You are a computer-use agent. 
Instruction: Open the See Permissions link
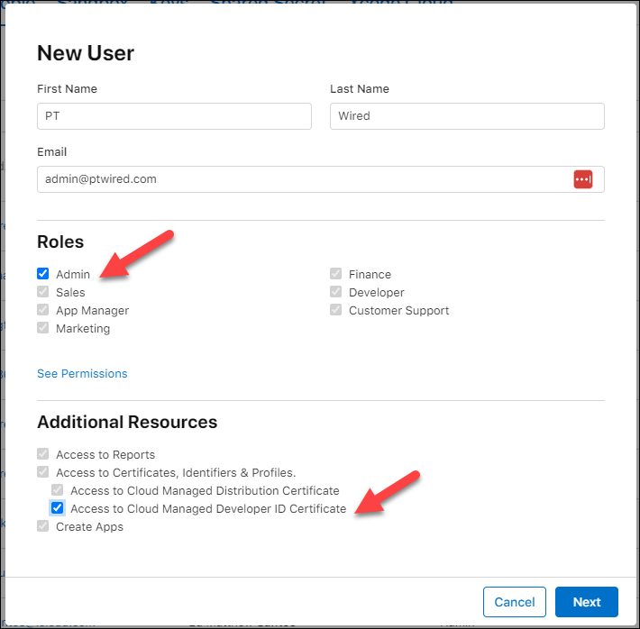click(82, 373)
